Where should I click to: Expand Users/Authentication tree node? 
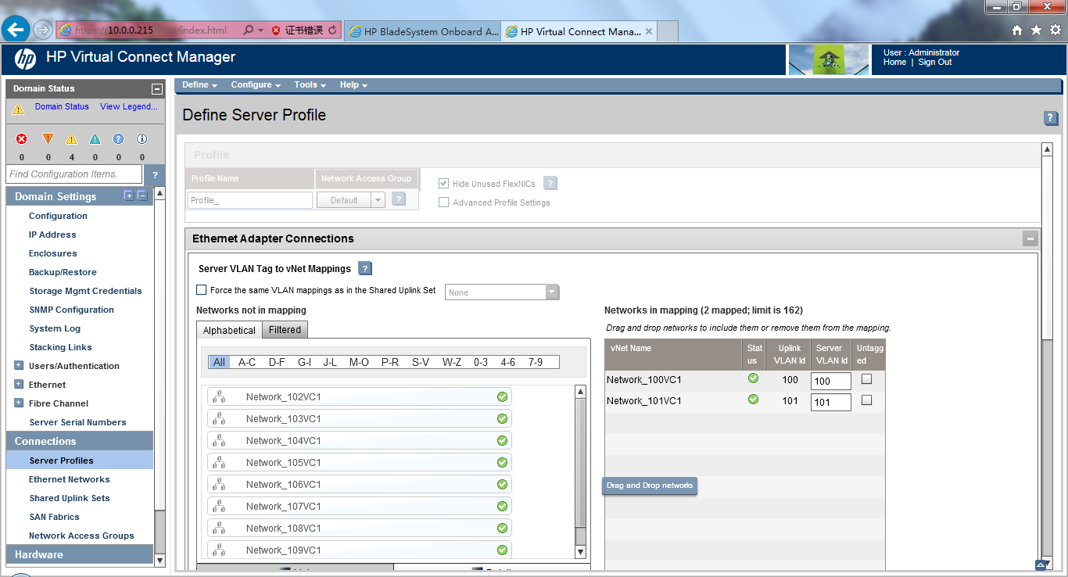(19, 366)
